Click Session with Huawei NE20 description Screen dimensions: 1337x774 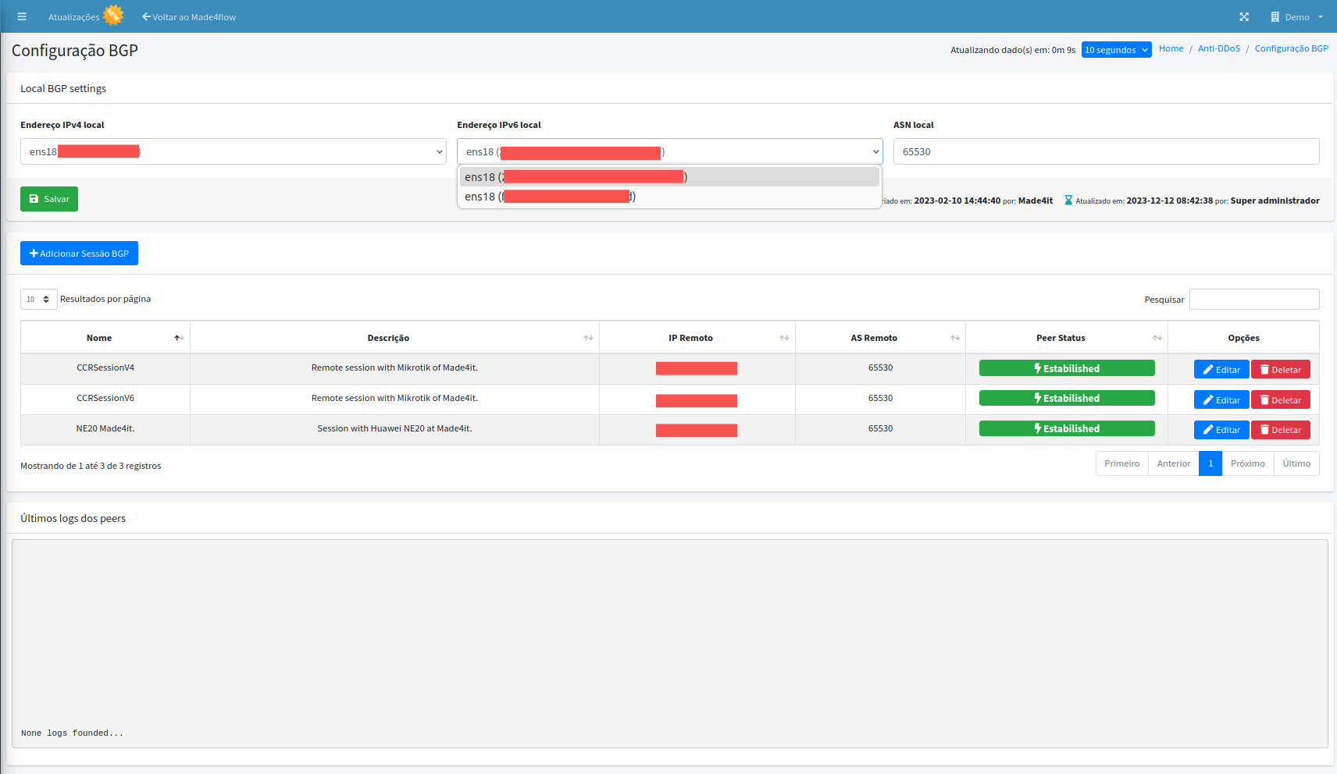[394, 428]
